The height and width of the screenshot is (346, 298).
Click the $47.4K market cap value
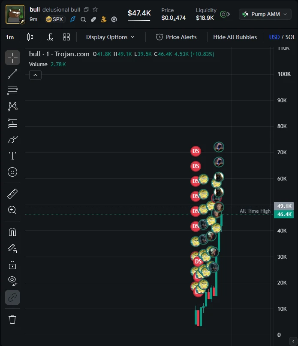coord(139,13)
